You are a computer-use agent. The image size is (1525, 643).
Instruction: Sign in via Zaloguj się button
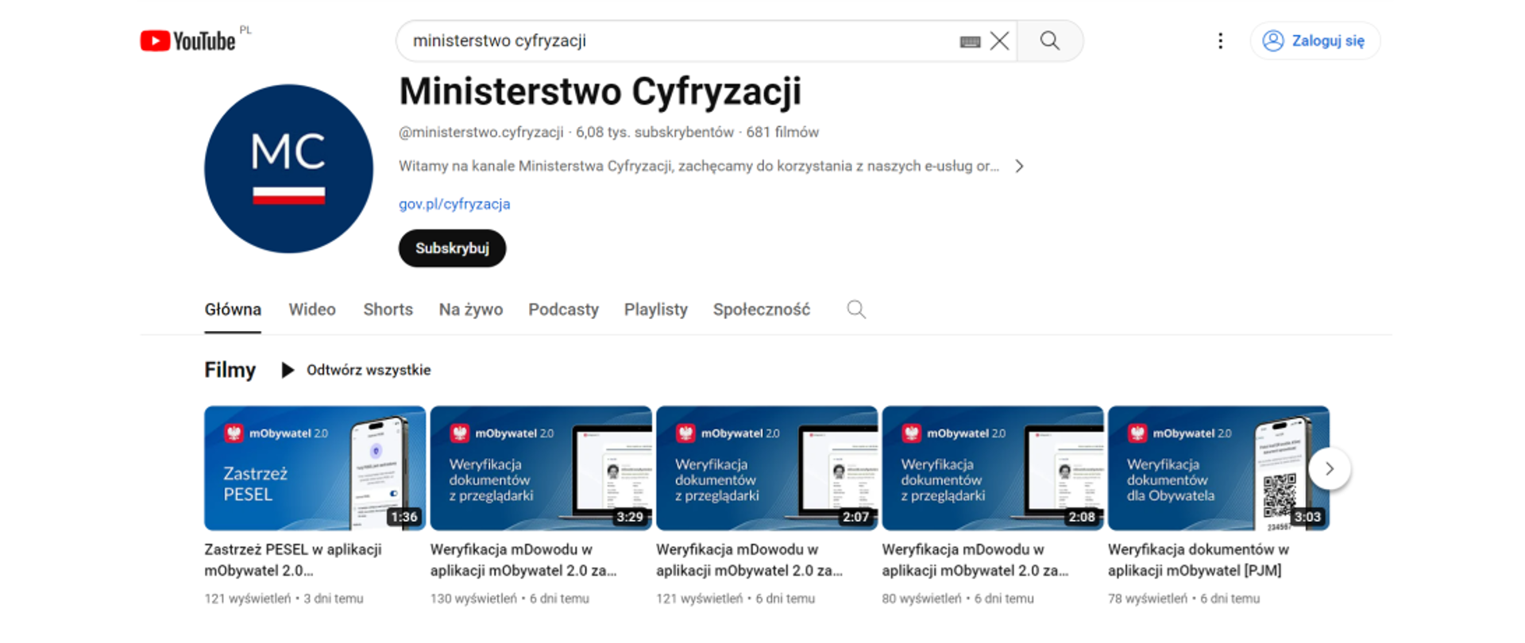(x=1315, y=40)
